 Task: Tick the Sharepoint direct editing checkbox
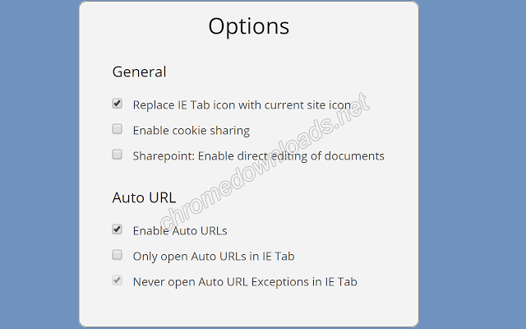pos(117,155)
